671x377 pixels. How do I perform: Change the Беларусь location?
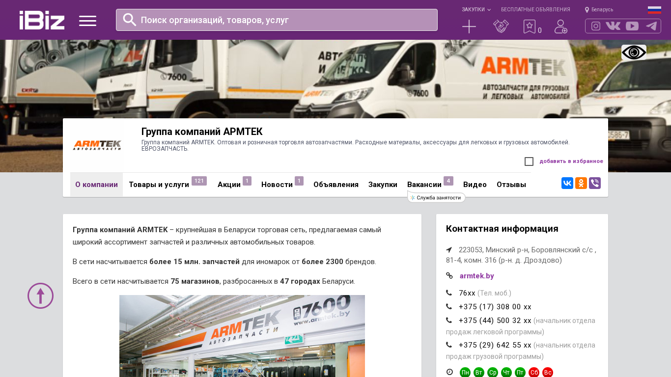[x=599, y=10]
